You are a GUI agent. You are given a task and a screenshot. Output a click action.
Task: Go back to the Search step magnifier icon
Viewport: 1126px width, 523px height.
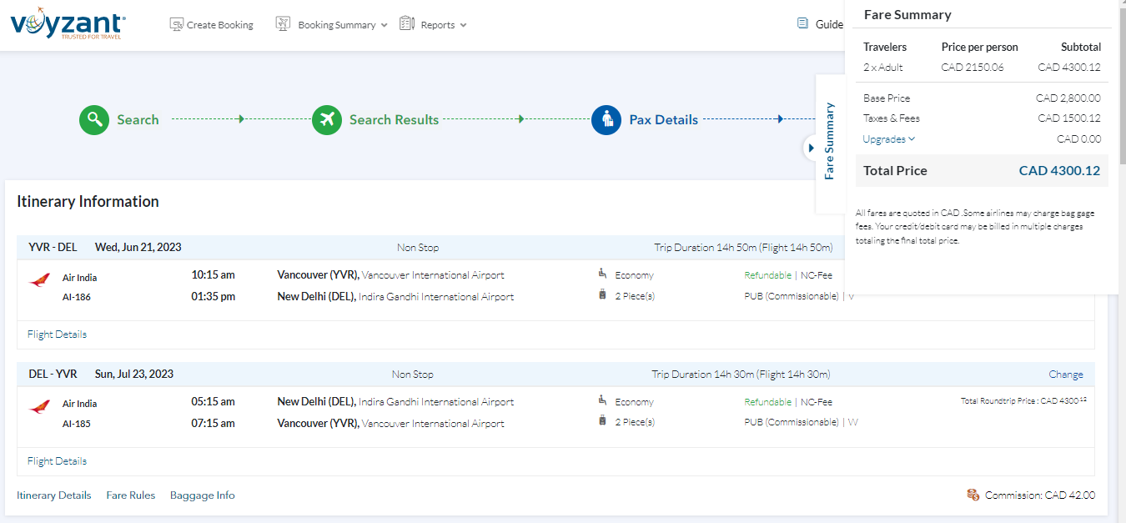[94, 119]
